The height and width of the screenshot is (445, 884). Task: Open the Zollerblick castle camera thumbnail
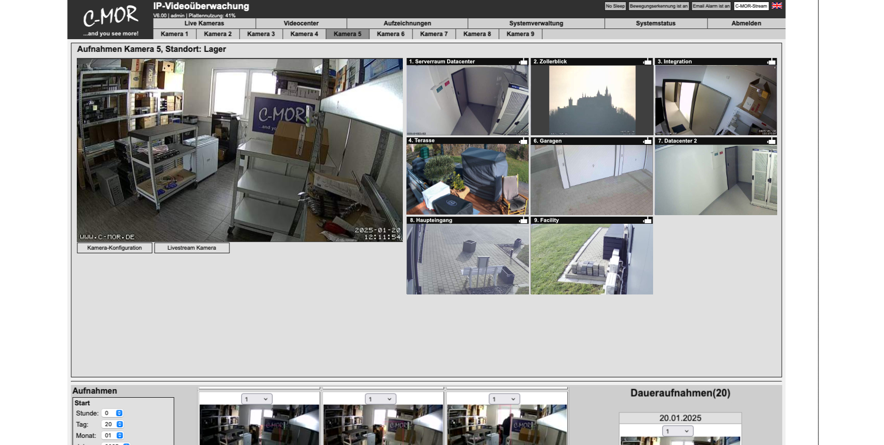pyautogui.click(x=592, y=100)
